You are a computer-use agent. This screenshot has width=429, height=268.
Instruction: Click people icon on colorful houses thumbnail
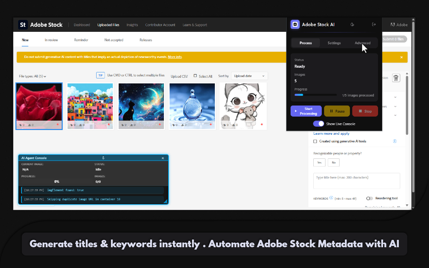(81, 125)
